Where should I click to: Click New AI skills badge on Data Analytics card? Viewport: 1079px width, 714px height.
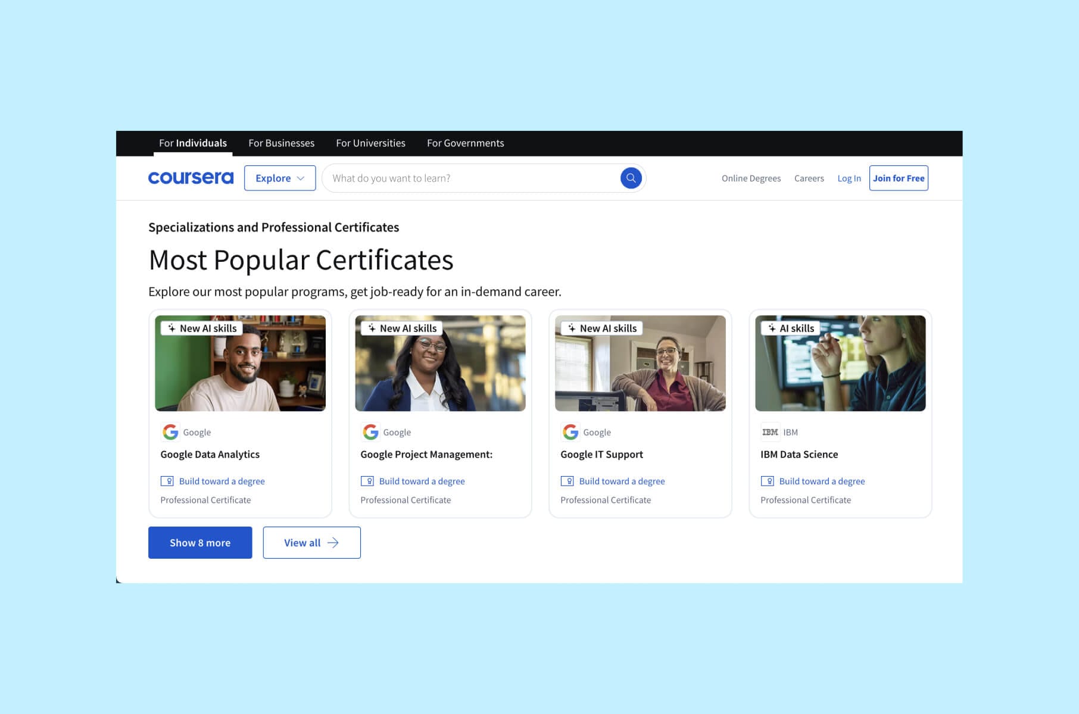coord(202,328)
